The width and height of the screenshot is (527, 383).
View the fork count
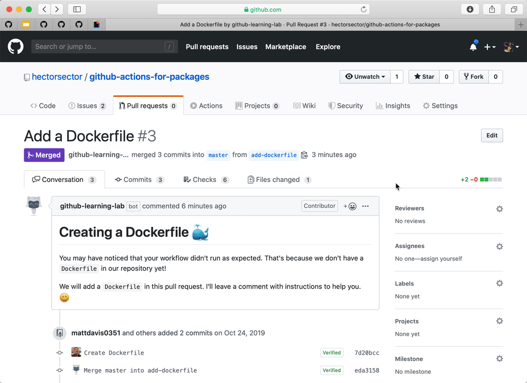496,77
